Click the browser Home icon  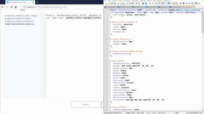[16, 7]
